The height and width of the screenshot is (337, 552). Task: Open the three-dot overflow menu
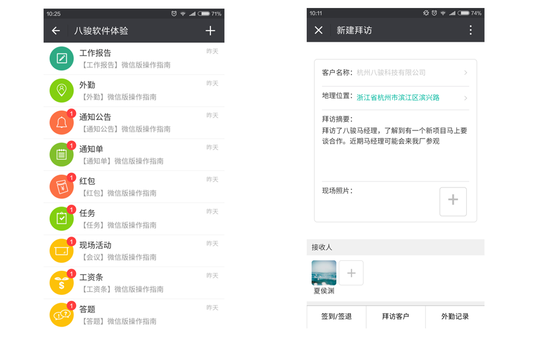tap(470, 30)
